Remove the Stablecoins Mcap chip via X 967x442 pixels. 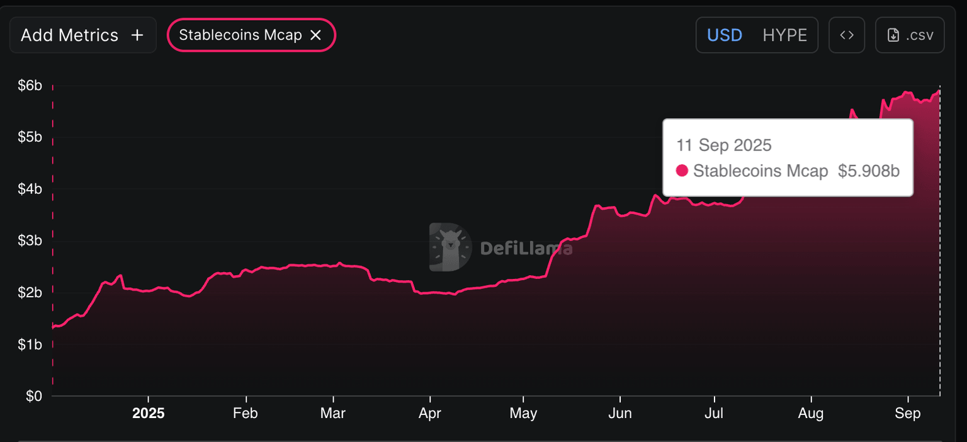pyautogui.click(x=316, y=35)
